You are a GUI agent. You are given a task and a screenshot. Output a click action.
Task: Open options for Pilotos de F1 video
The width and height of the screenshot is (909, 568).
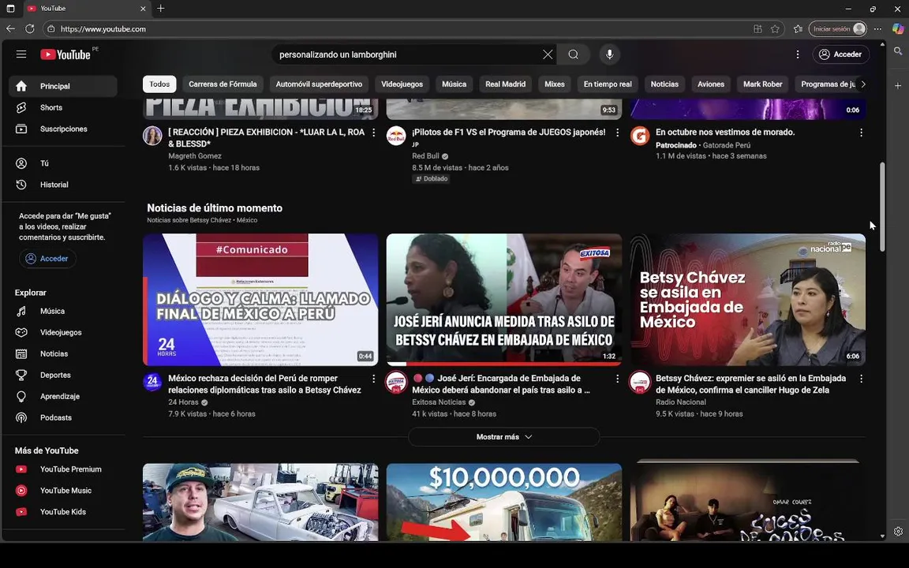[x=617, y=133]
